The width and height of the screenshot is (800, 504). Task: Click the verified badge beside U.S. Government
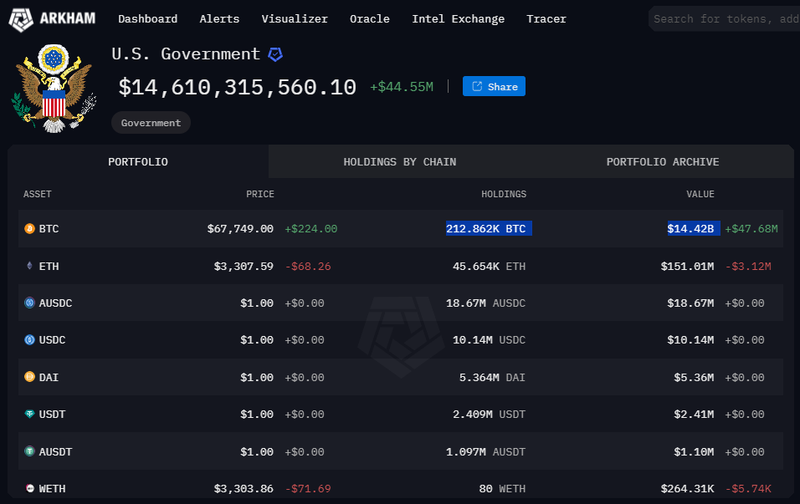click(x=275, y=54)
